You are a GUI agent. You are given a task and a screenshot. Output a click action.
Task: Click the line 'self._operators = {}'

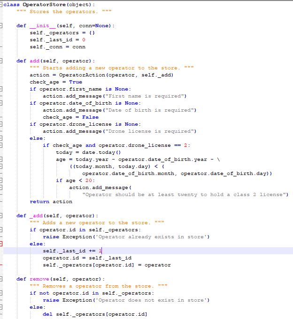pos(62,33)
